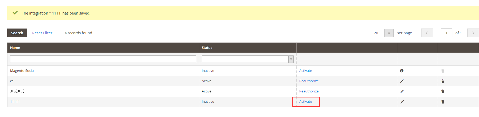
Task: Delete the 测试测试 integration with trash icon
Action: [x=443, y=91]
